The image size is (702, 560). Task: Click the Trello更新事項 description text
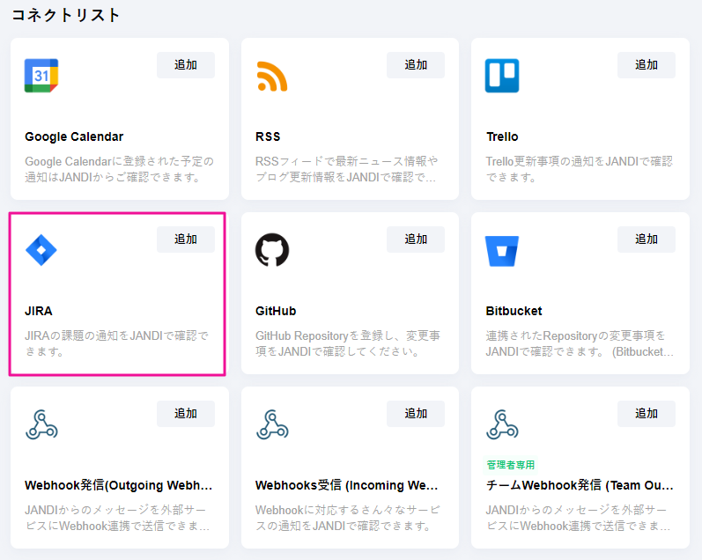tap(580, 169)
